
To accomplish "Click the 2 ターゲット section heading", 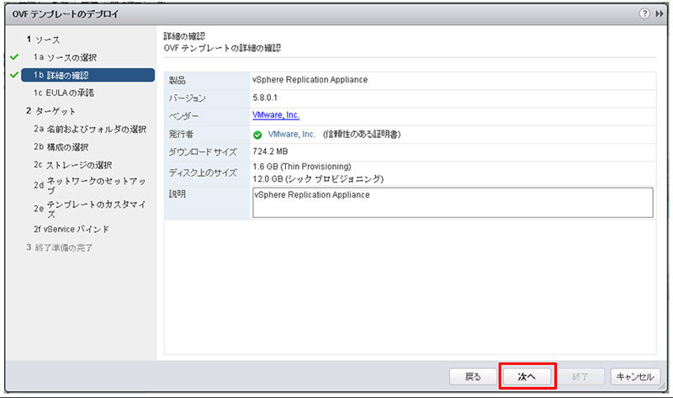I will pos(50,111).
